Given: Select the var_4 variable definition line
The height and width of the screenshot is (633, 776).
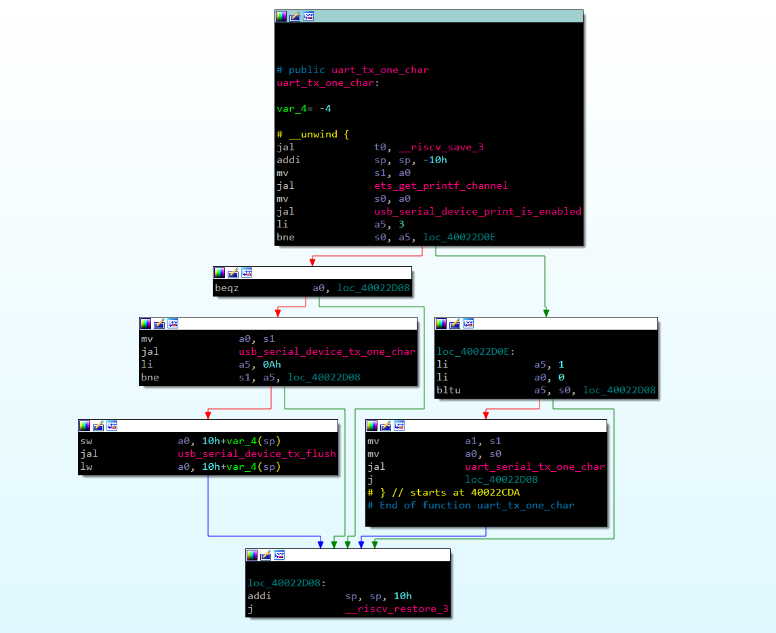Looking at the screenshot, I should 304,108.
